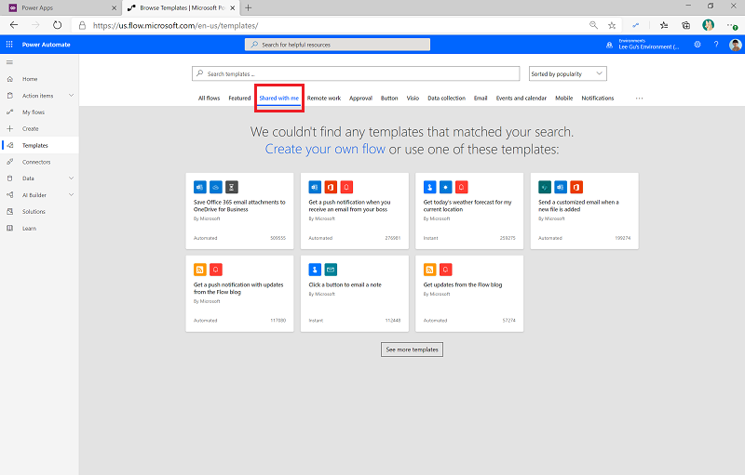
Task: Open the user account avatar
Action: [735, 45]
